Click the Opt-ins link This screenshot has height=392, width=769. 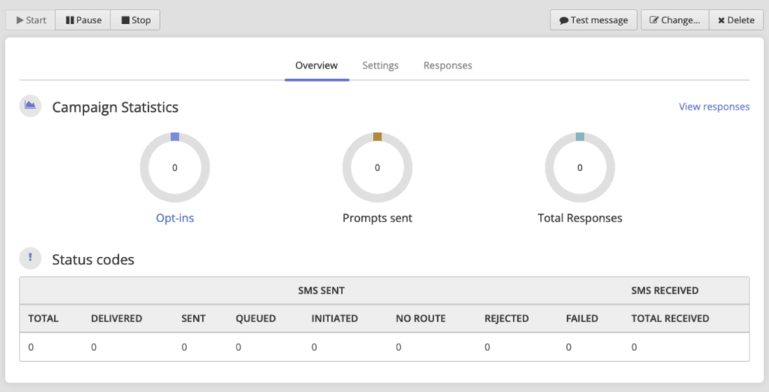(175, 218)
